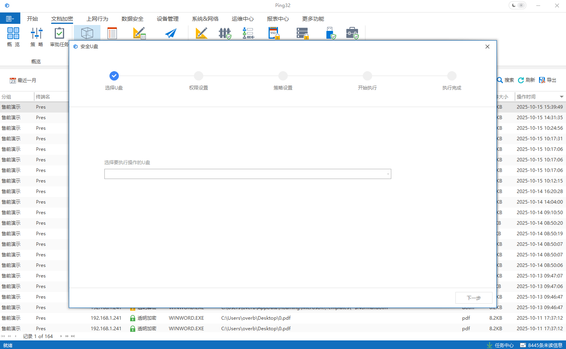Click the 权限设置 step circle in wizard
This screenshot has height=349, width=566.
tap(199, 76)
